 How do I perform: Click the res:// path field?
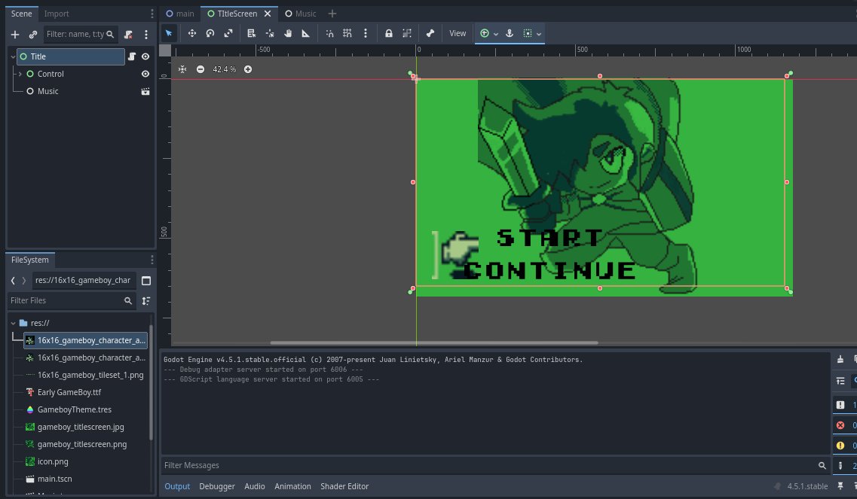click(83, 281)
